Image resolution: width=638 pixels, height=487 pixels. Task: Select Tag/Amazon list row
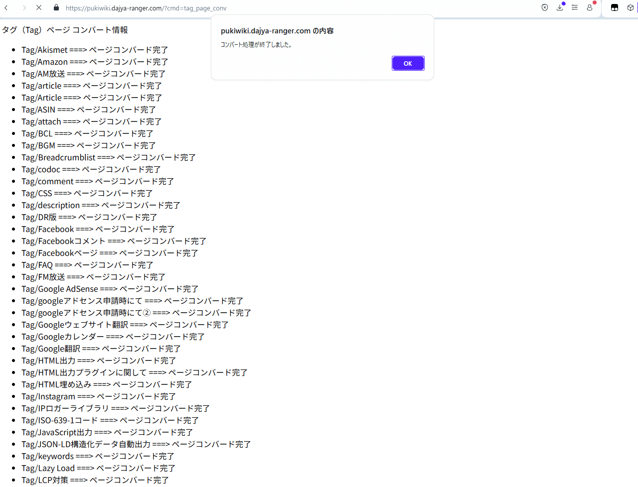click(x=95, y=62)
